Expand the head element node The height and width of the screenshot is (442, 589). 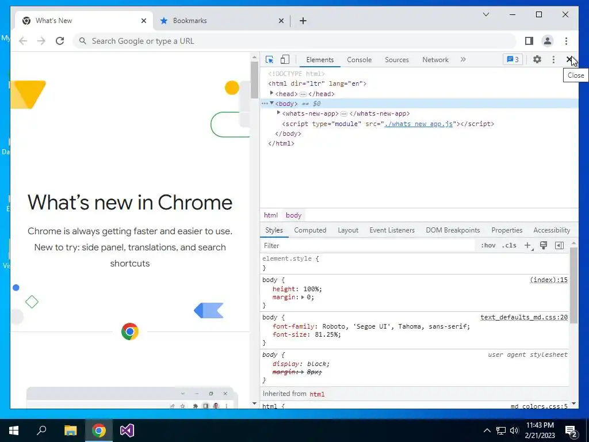pos(271,93)
